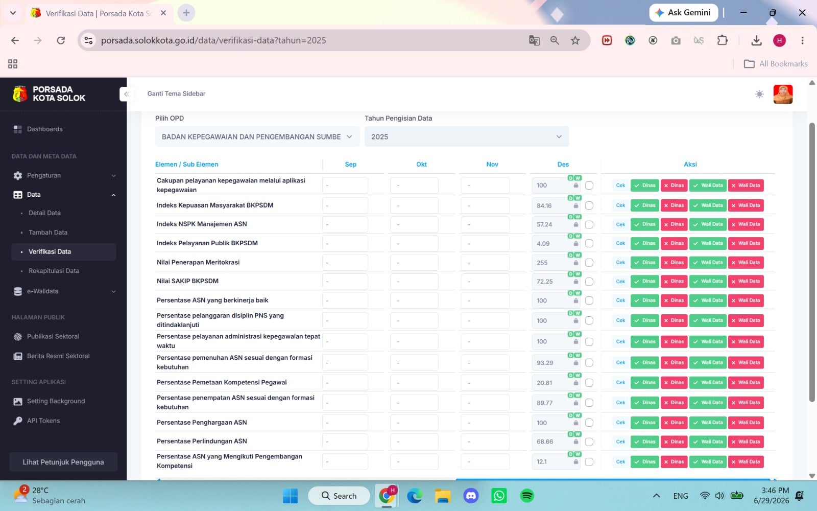Tick checkbox for Persentase Penghargaan ASN

pos(589,423)
